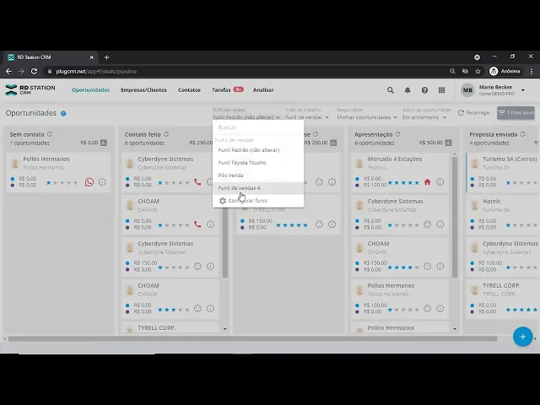
Task: Click Anônima profile button in browser
Action: pyautogui.click(x=505, y=71)
